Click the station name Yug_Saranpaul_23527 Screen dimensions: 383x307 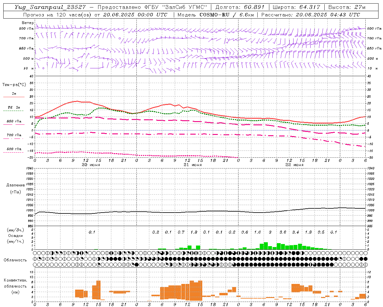[x=50, y=7]
